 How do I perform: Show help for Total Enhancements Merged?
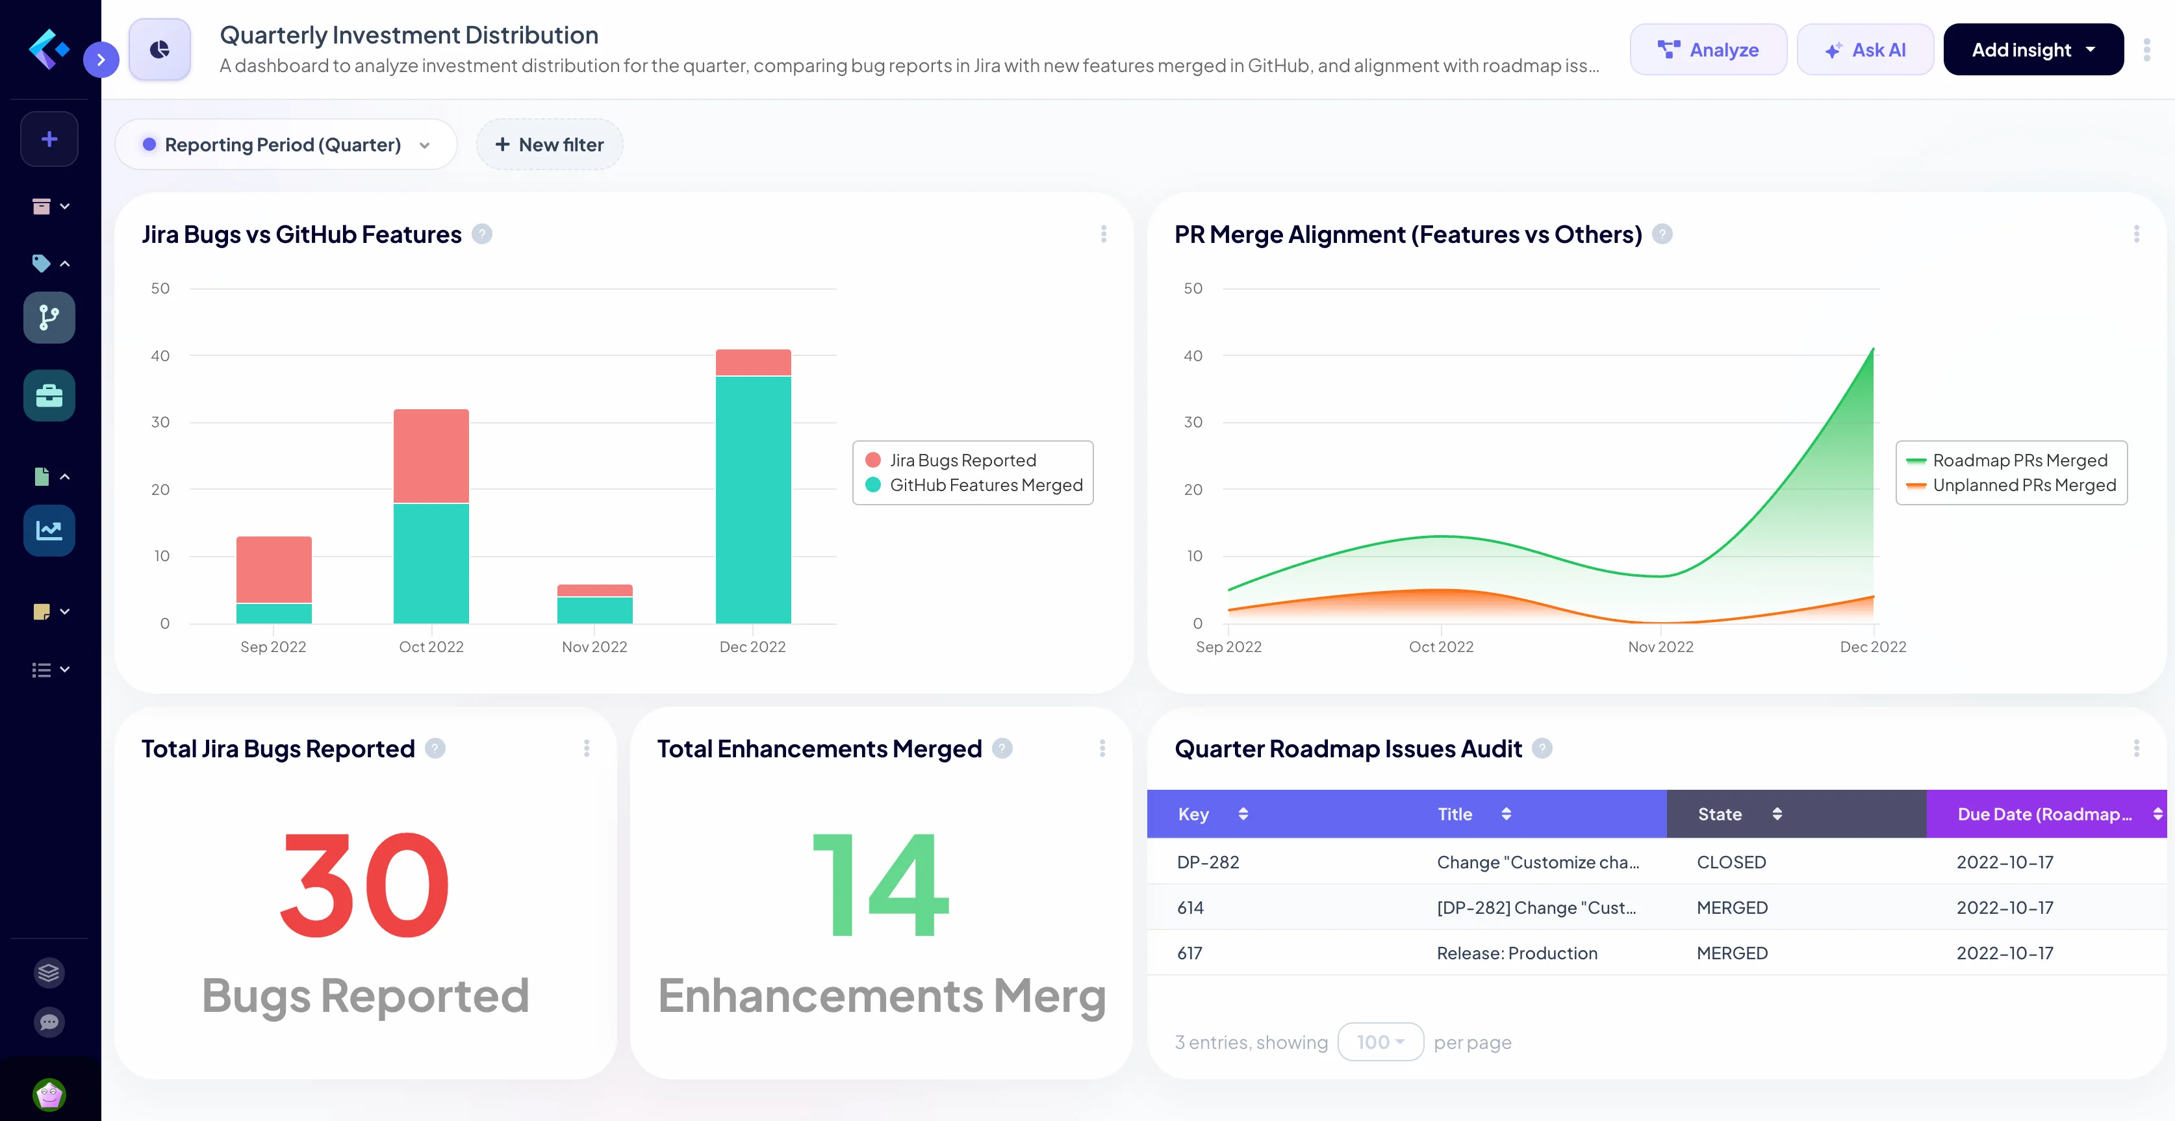pos(1002,748)
